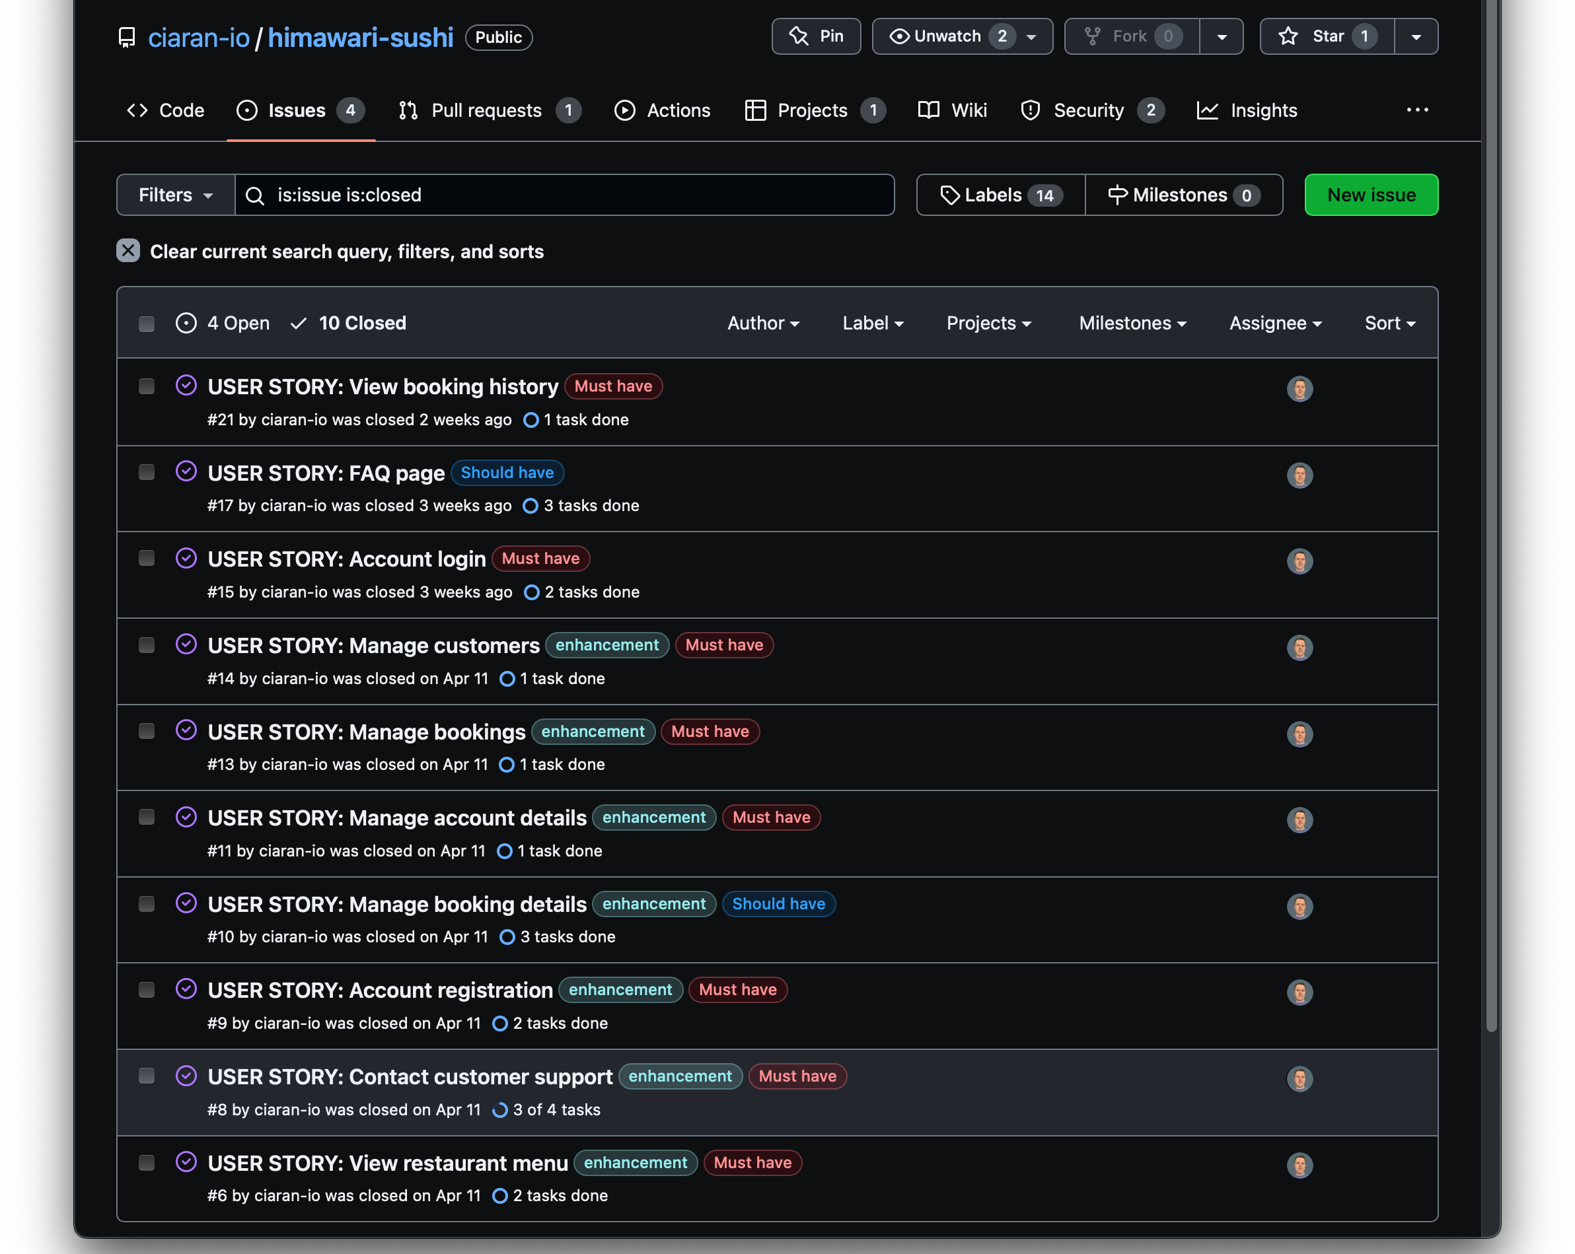This screenshot has width=1575, height=1254.
Task: Open the Pull requests tab
Action: click(x=490, y=110)
